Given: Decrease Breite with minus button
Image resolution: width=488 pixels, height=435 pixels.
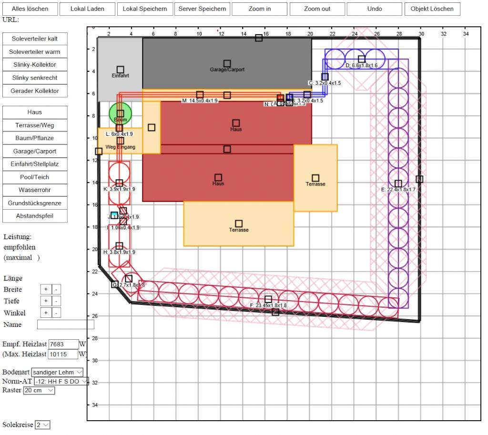Looking at the screenshot, I should [56, 289].
